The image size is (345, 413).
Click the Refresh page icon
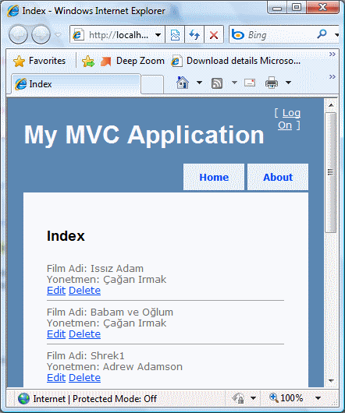[194, 34]
